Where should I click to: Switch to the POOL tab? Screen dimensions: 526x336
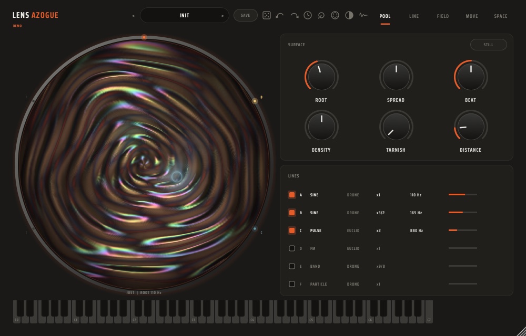(x=385, y=16)
